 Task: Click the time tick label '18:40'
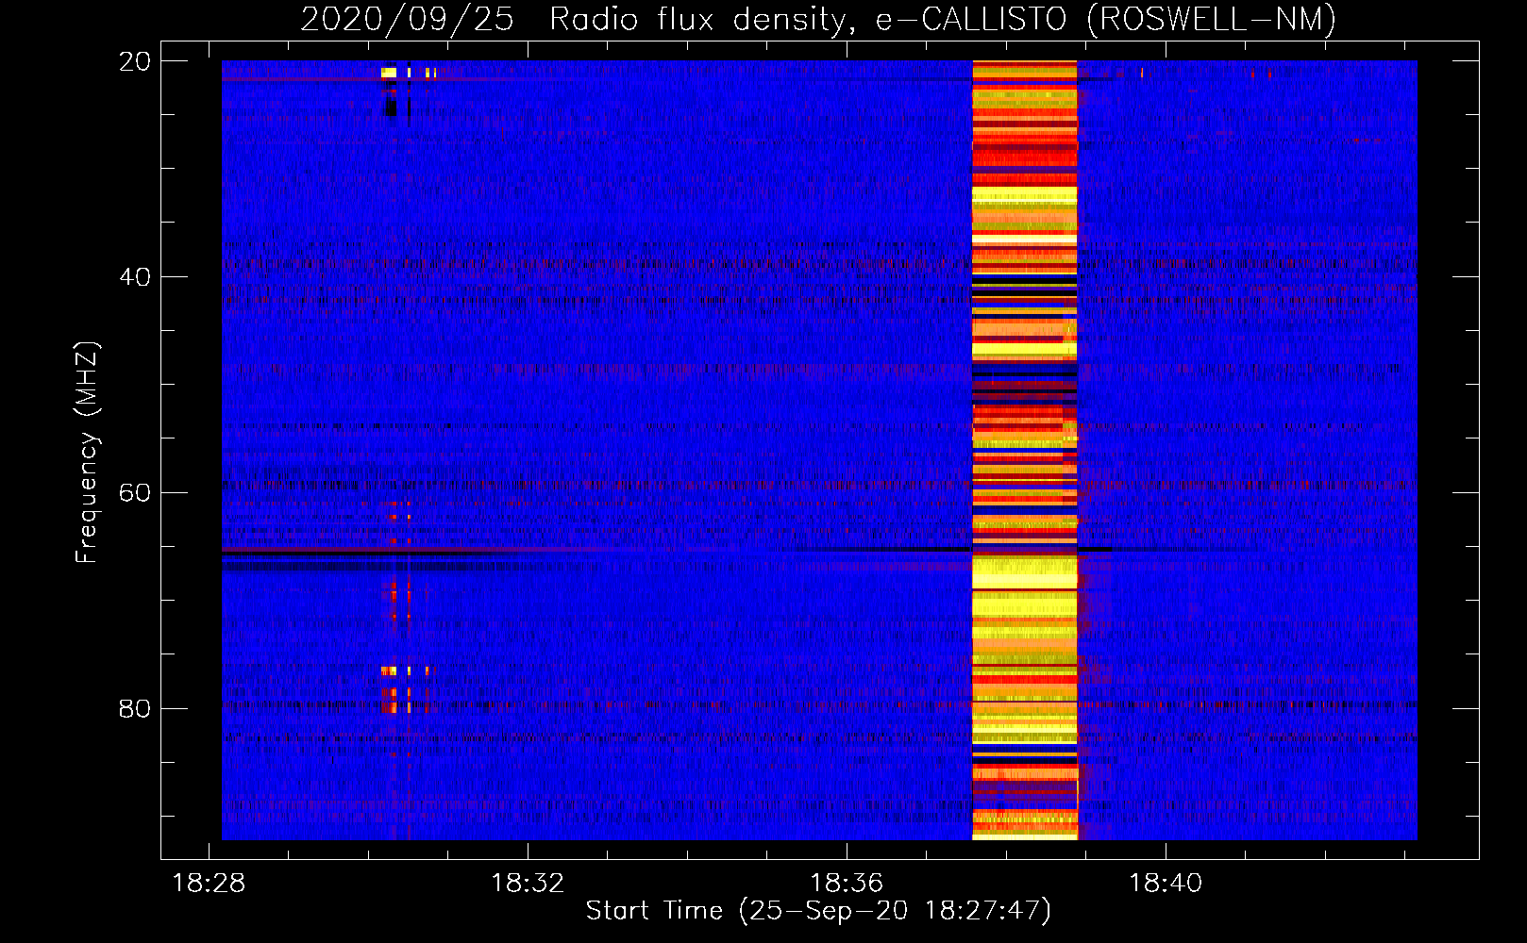1166,883
